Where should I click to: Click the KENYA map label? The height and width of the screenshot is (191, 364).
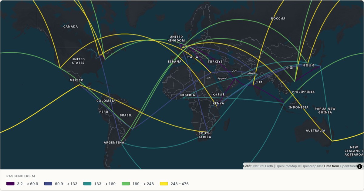[218, 103]
